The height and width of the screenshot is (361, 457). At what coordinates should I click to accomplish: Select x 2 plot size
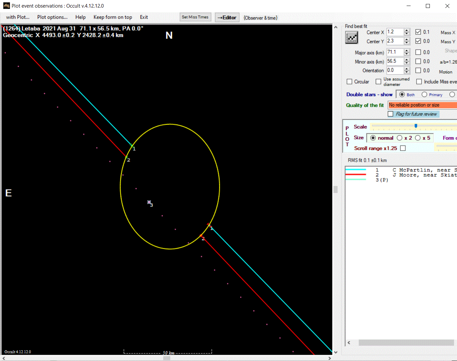tap(400, 138)
